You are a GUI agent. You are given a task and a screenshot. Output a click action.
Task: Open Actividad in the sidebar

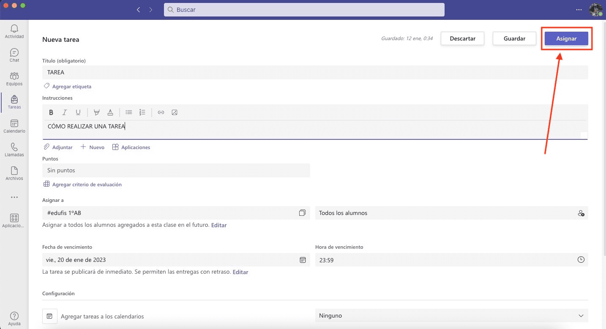point(14,31)
